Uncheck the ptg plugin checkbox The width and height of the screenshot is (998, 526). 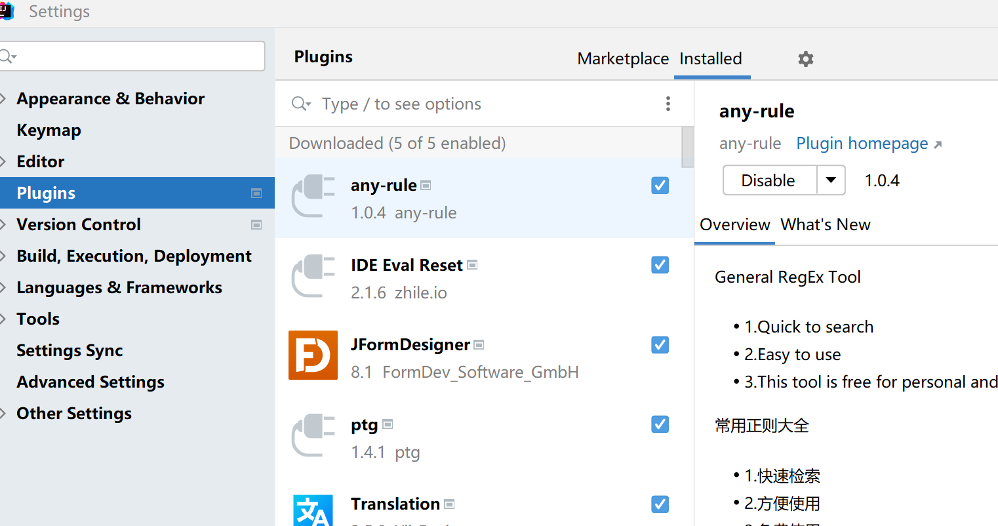click(x=660, y=424)
